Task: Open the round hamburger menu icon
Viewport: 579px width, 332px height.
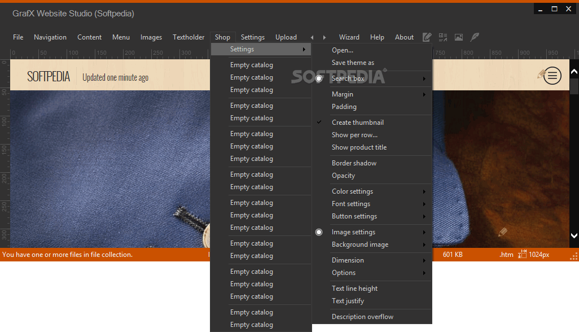Action: [x=552, y=76]
